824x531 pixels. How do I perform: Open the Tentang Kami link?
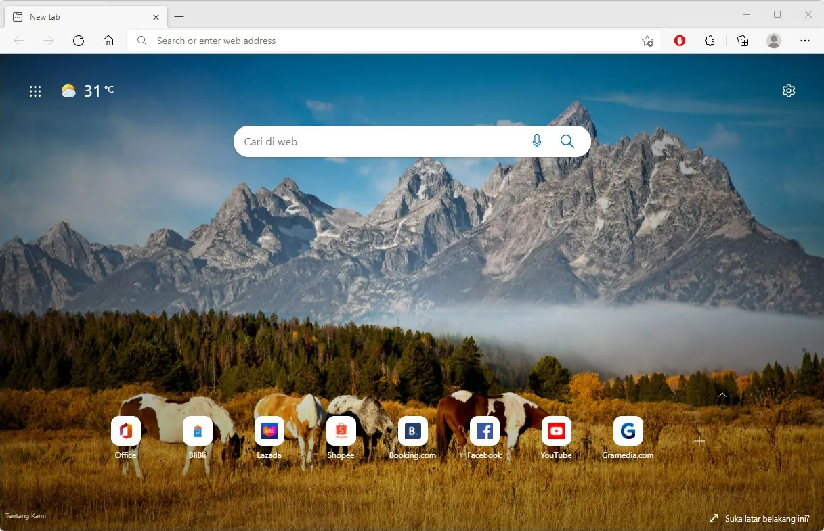(26, 515)
